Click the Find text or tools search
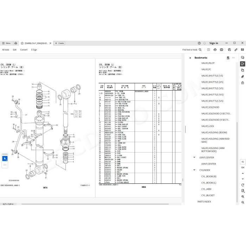This screenshot has height=246, width=246. [x=192, y=50]
